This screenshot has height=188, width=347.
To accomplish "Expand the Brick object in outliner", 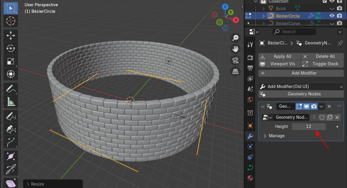I will (x=263, y=9).
